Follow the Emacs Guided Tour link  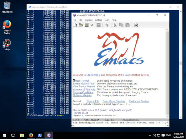pos(83,84)
